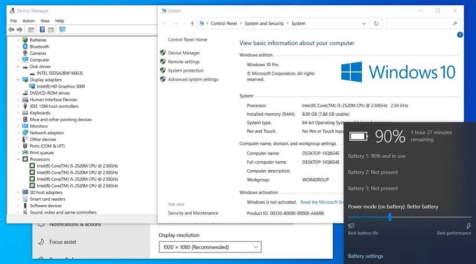
Task: Select Intel(R) HD Graphics 3000 adapter
Action: tap(61, 86)
